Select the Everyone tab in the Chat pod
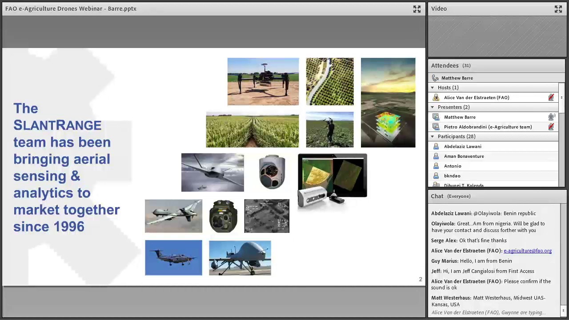569x320 pixels. tap(459, 196)
